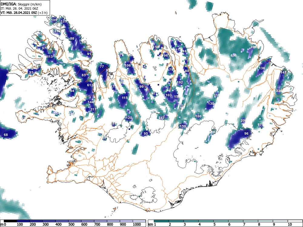The image size is (303, 227).
Task: Click the visibility value '245' on the map
Action: (x=55, y=31)
